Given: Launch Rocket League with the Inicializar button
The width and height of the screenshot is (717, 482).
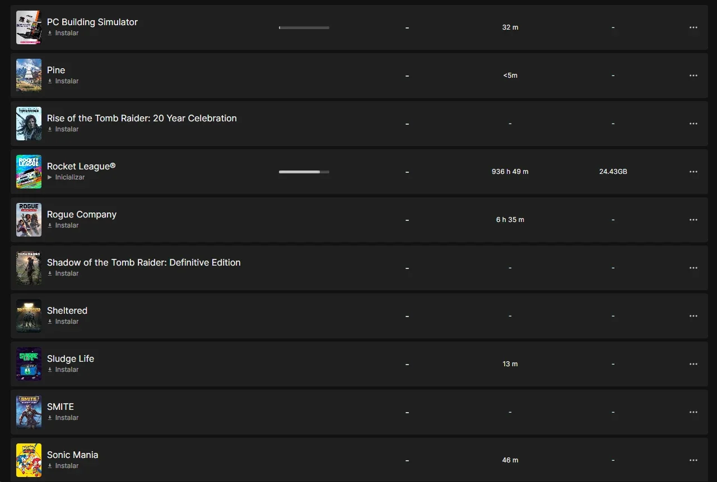Looking at the screenshot, I should click(66, 177).
